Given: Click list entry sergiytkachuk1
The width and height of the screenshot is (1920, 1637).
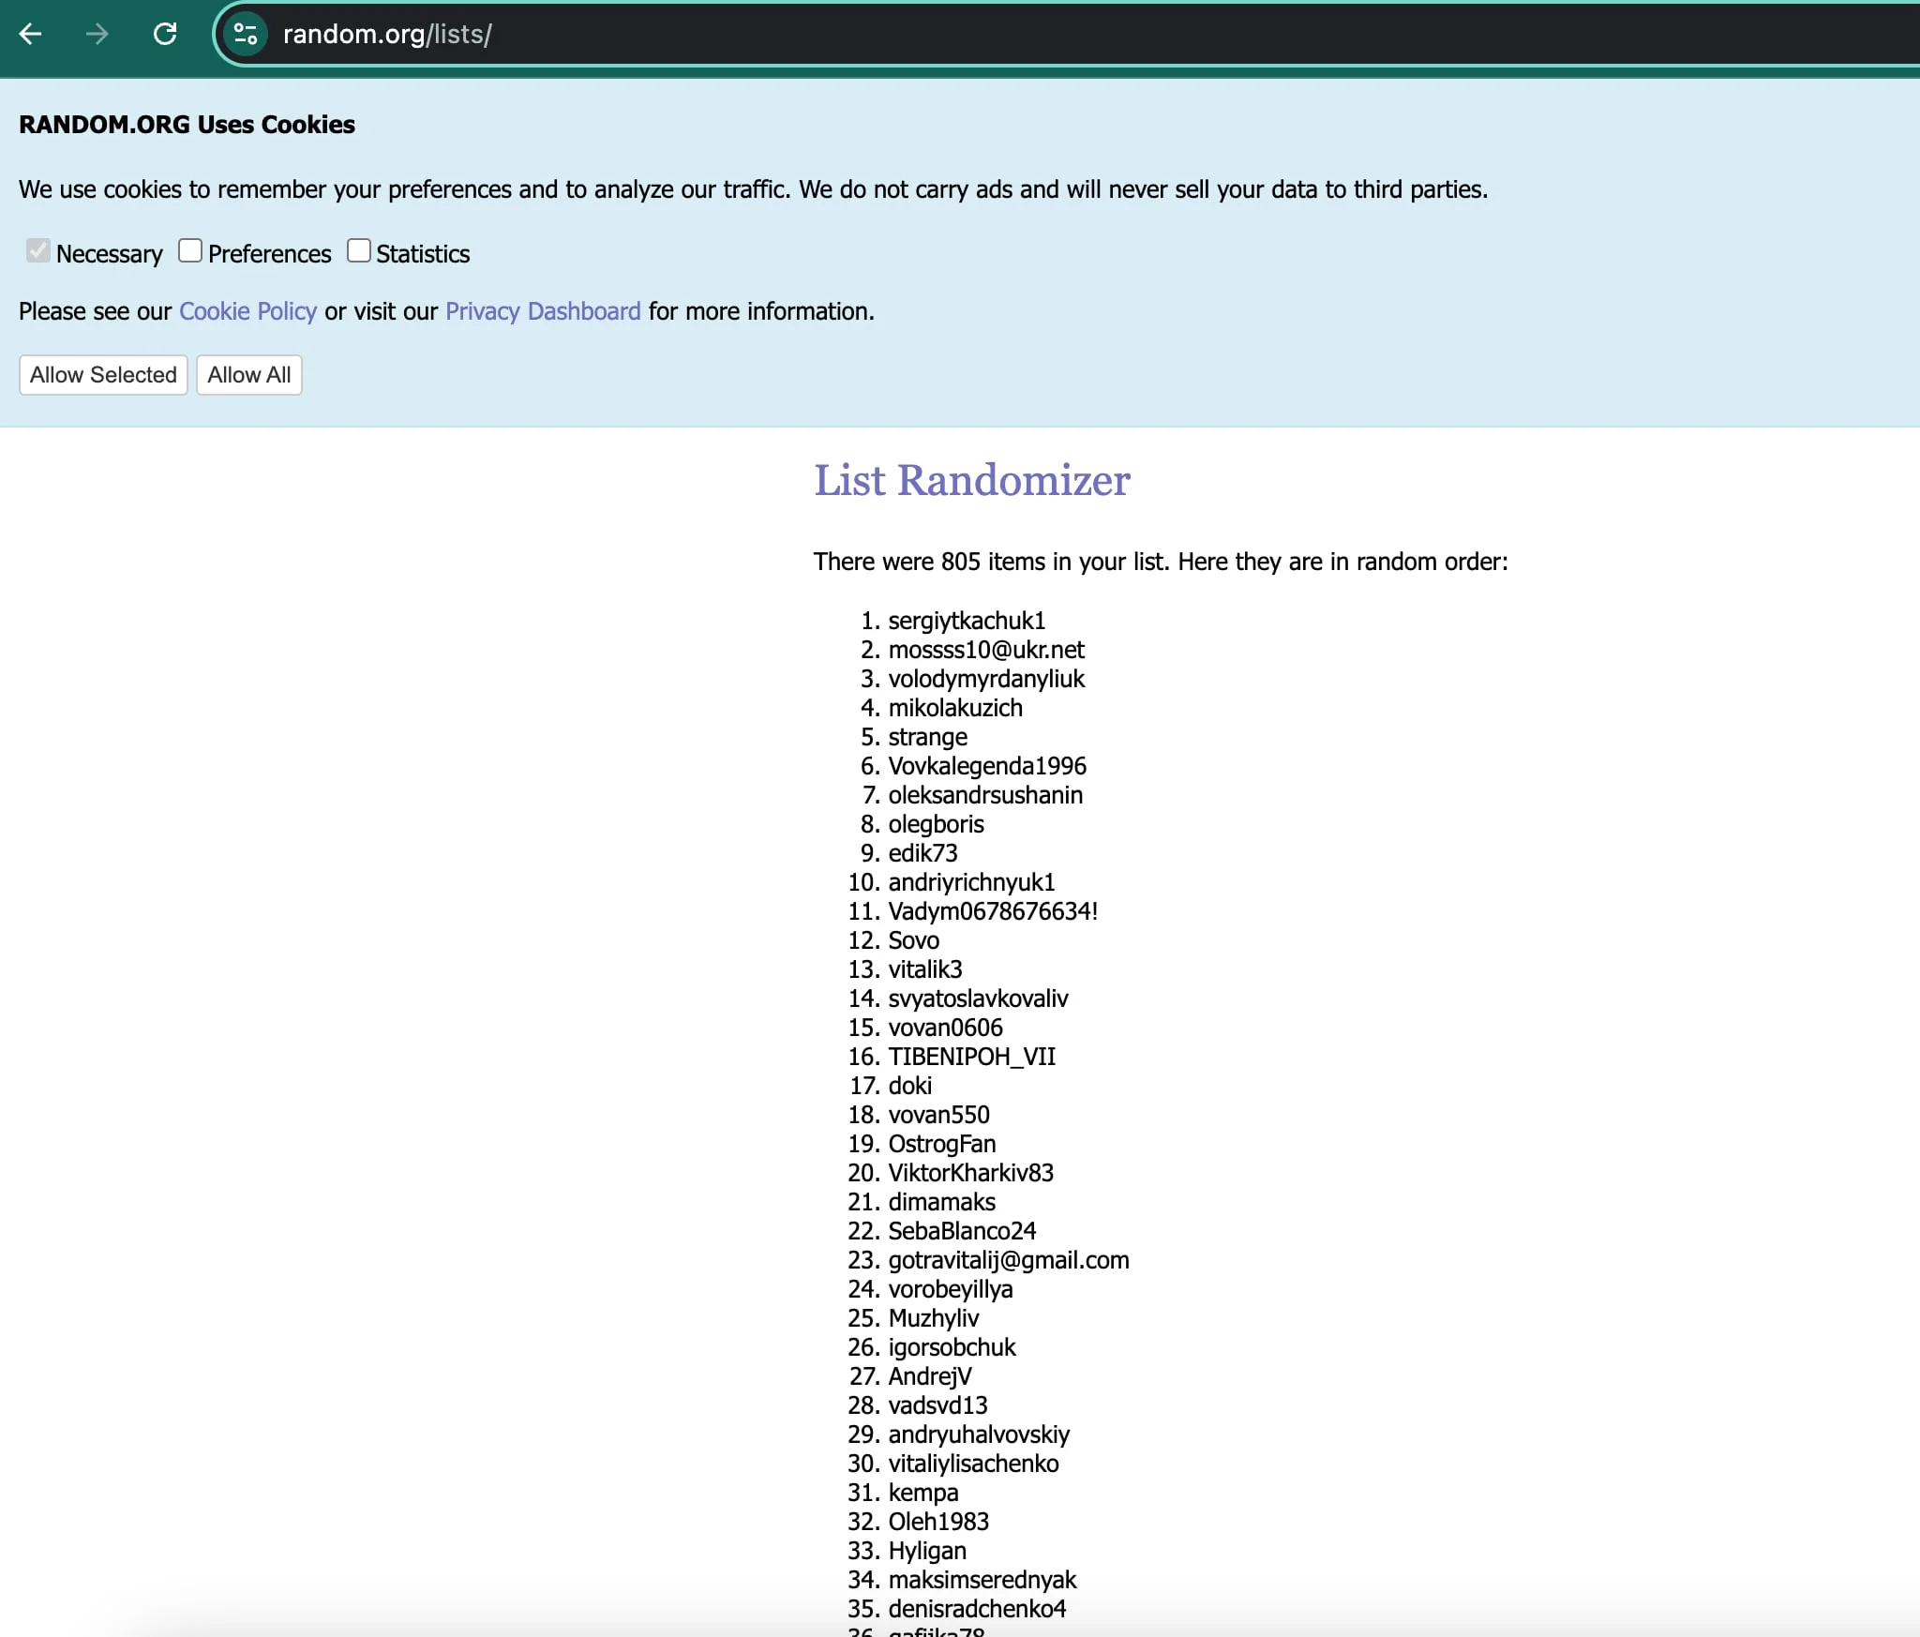Looking at the screenshot, I should (966, 621).
